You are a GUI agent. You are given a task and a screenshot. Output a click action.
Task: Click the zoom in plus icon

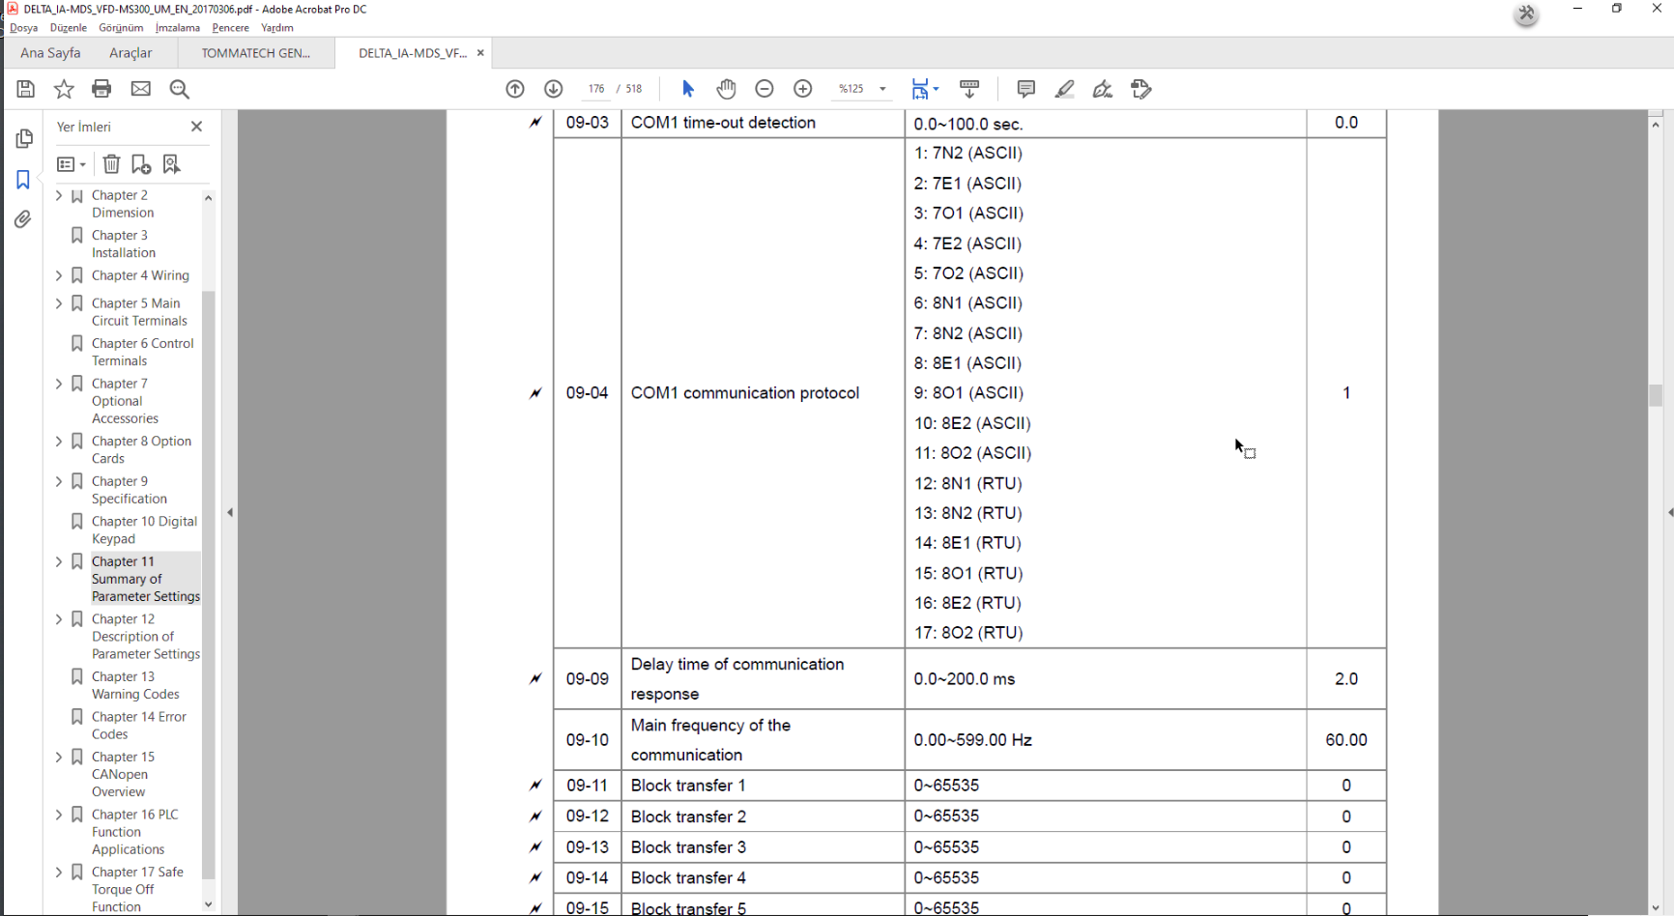point(802,89)
